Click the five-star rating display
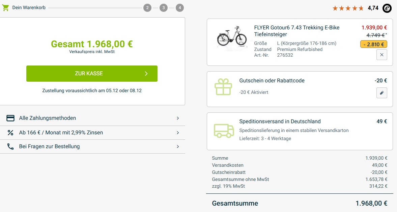 click(x=348, y=8)
